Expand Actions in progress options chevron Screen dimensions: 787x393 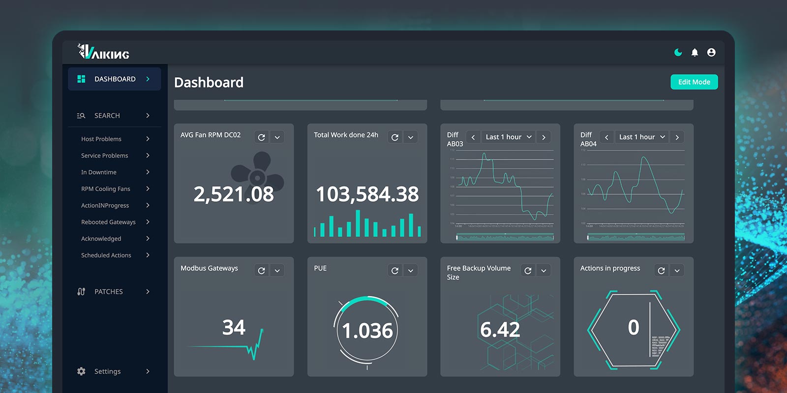tap(677, 271)
